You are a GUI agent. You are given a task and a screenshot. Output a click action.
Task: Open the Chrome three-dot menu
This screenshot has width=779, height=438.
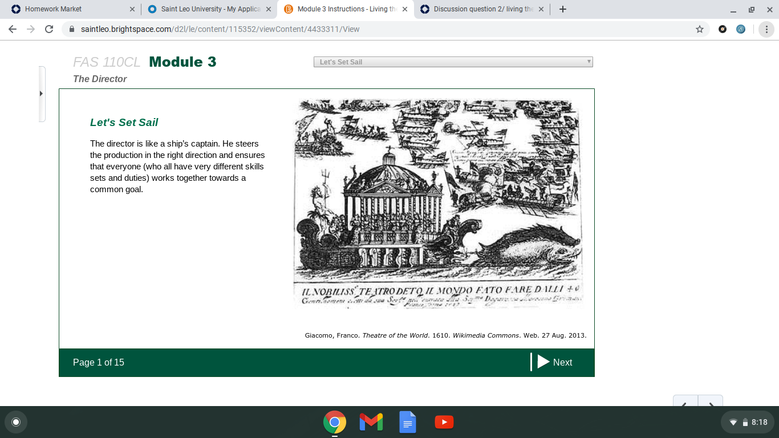[767, 29]
